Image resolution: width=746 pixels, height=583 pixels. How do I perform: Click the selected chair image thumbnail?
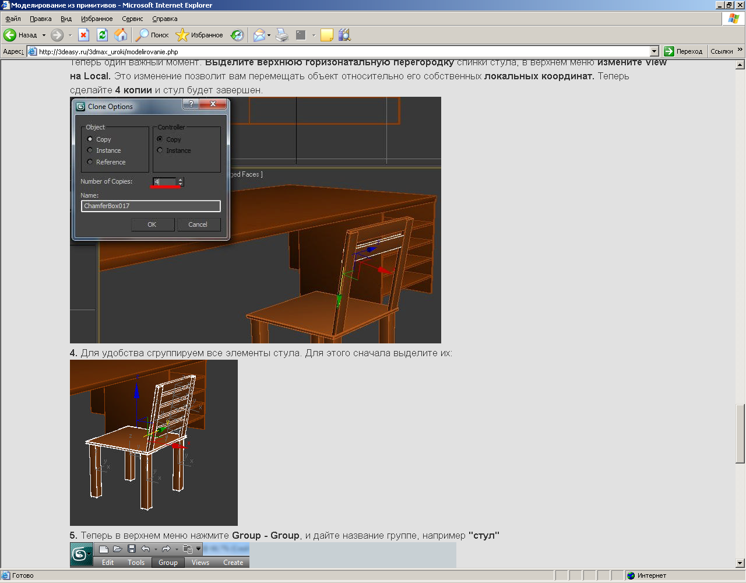154,442
